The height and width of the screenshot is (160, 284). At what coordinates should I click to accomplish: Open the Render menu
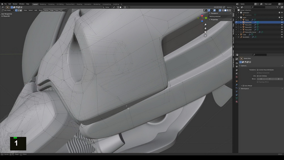pos(15,4)
